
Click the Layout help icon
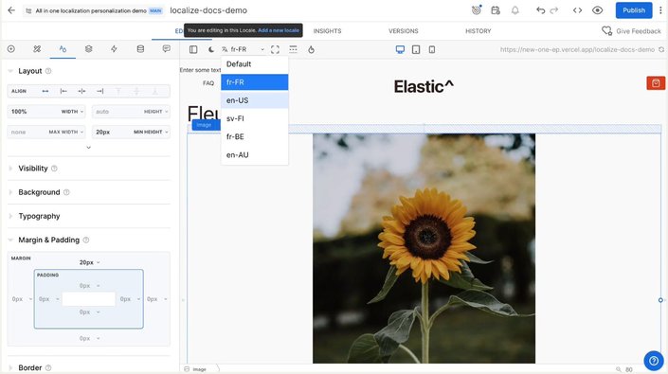click(x=48, y=71)
